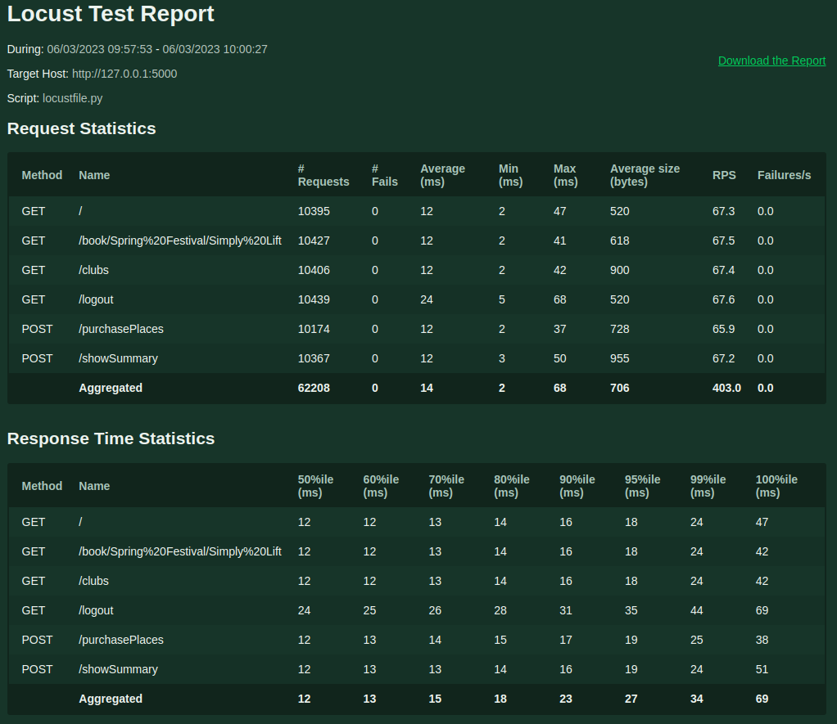Click the RPS column header

[724, 175]
